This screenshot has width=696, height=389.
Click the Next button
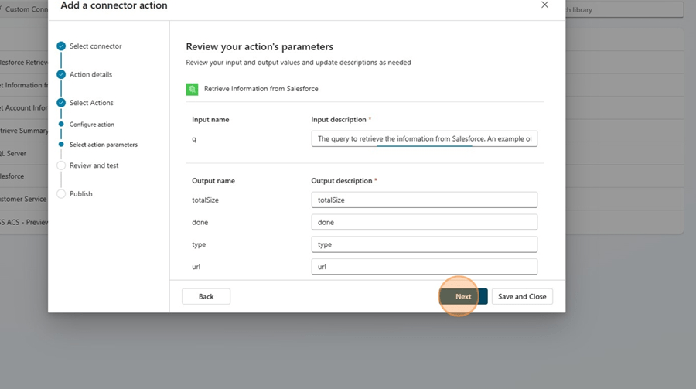(x=463, y=296)
